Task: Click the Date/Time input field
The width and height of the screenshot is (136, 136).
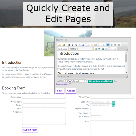Action: tap(101, 102)
